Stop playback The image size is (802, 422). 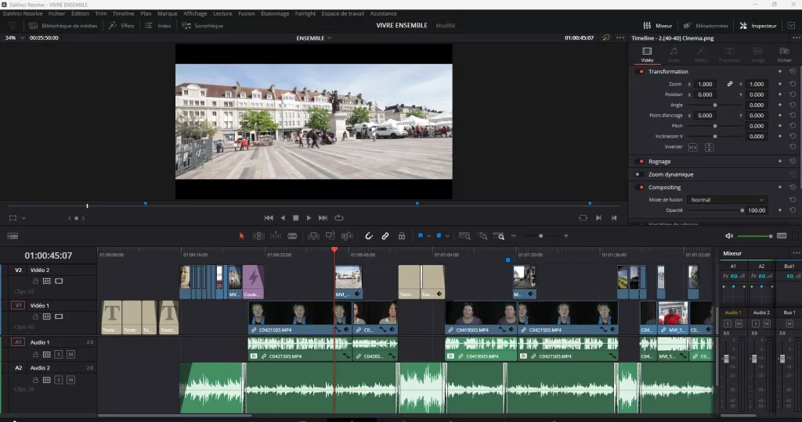[x=295, y=218]
